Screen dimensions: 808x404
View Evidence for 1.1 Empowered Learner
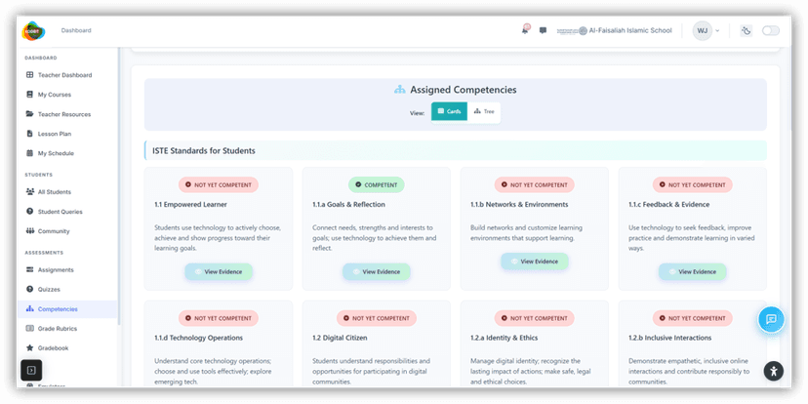click(x=219, y=272)
